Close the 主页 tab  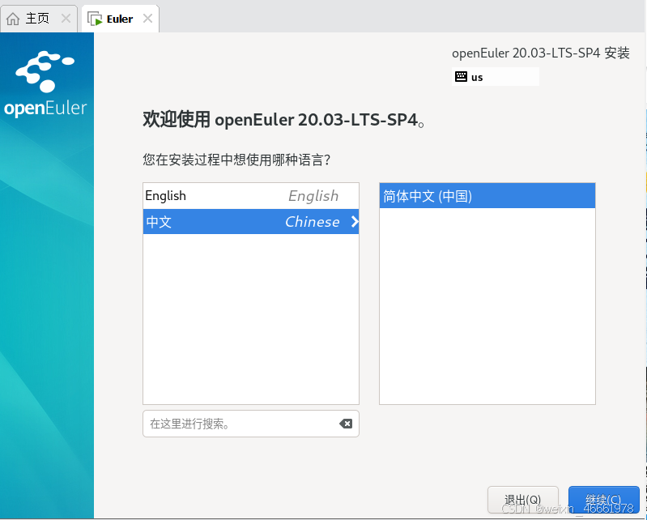[66, 19]
